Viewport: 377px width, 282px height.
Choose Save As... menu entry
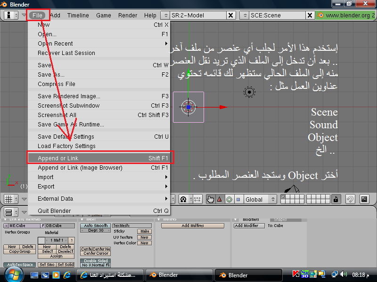tap(99, 75)
